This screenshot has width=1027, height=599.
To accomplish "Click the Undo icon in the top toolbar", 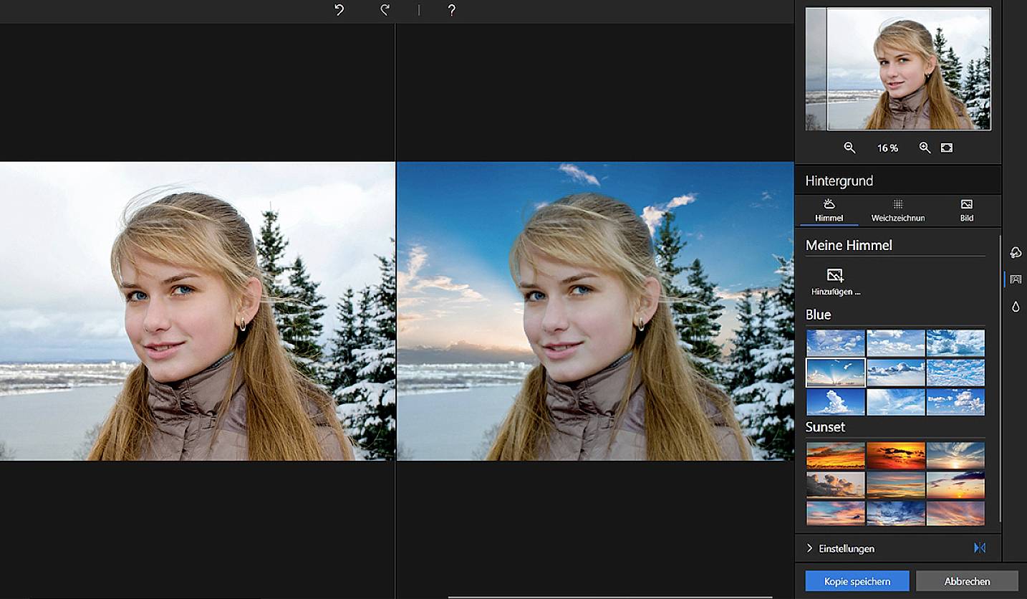I will coord(338,10).
